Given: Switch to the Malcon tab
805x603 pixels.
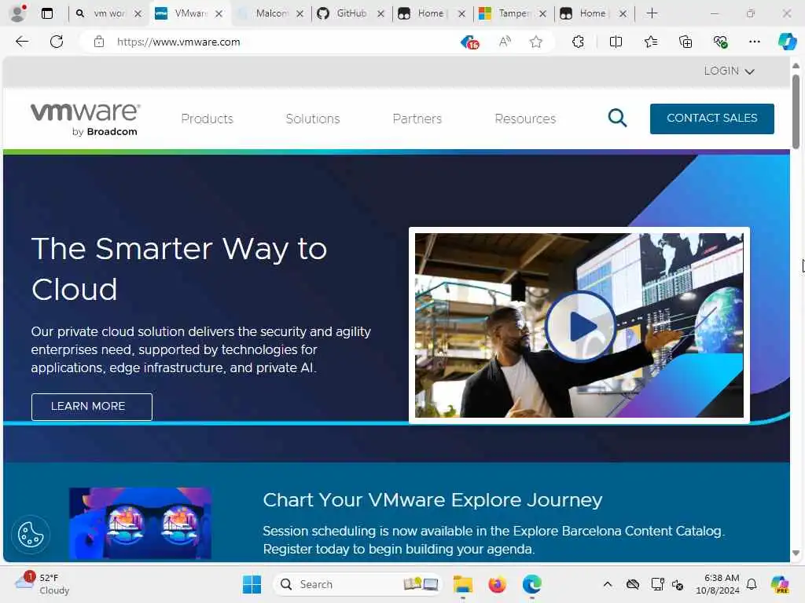Looking at the screenshot, I should [x=271, y=13].
